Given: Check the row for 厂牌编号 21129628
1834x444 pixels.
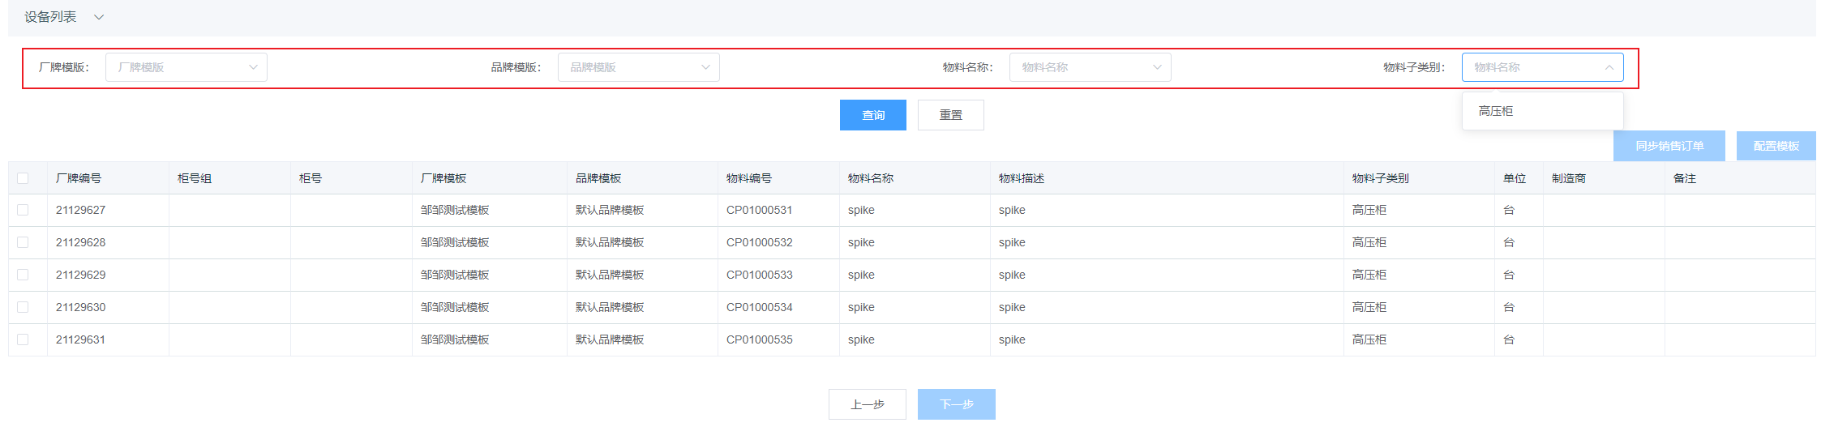Looking at the screenshot, I should point(23,242).
